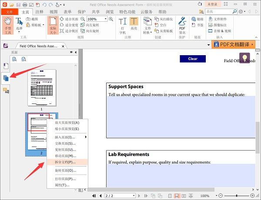Viewport: 261px width, 200px height.
Task: Click the Actual Size view button
Action: 53,25
